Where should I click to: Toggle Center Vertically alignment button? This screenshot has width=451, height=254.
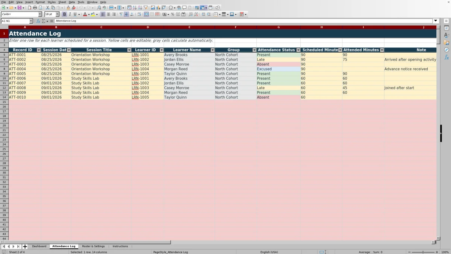(126, 14)
